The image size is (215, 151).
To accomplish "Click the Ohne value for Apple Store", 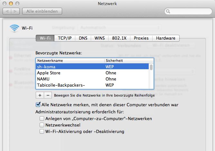I will [x=111, y=73].
